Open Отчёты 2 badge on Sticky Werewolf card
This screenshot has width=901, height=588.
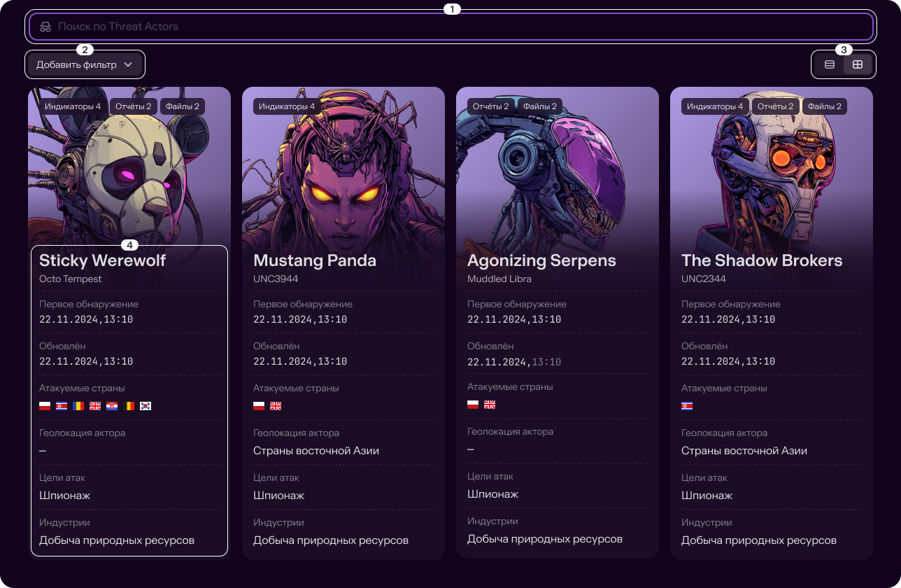tap(134, 106)
